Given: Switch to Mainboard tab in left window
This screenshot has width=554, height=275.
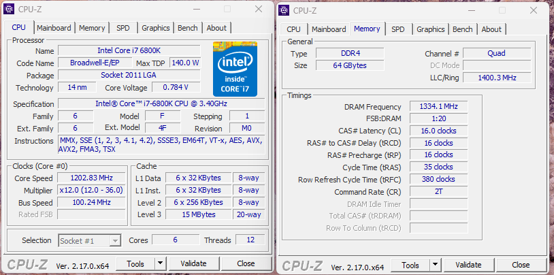Looking at the screenshot, I should [54, 28].
